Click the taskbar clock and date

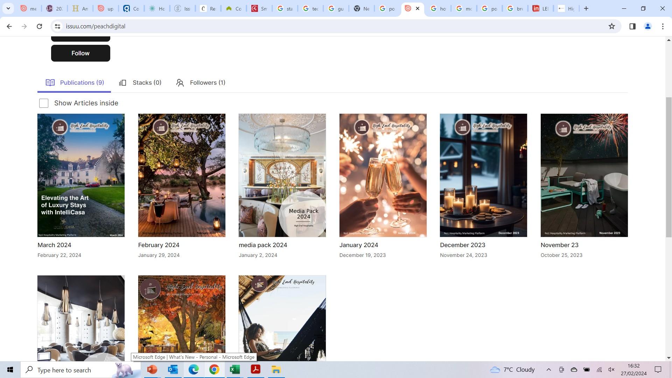(633, 370)
